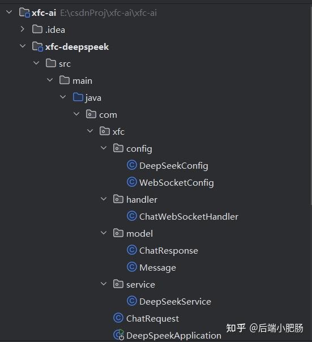The width and height of the screenshot is (312, 342).
Task: Select the DeepSeekService class
Action: click(175, 302)
